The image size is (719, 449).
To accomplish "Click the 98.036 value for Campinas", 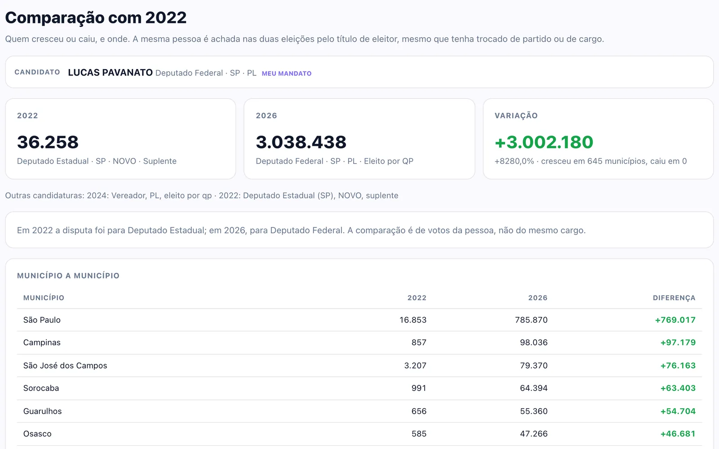I will tap(534, 342).
